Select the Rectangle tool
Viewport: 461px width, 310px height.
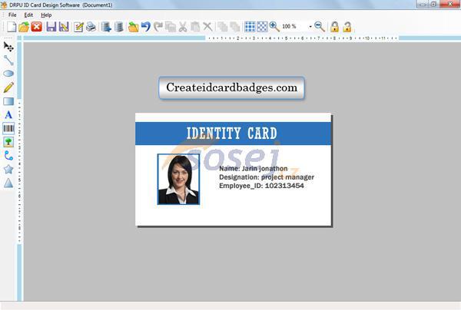click(x=8, y=101)
